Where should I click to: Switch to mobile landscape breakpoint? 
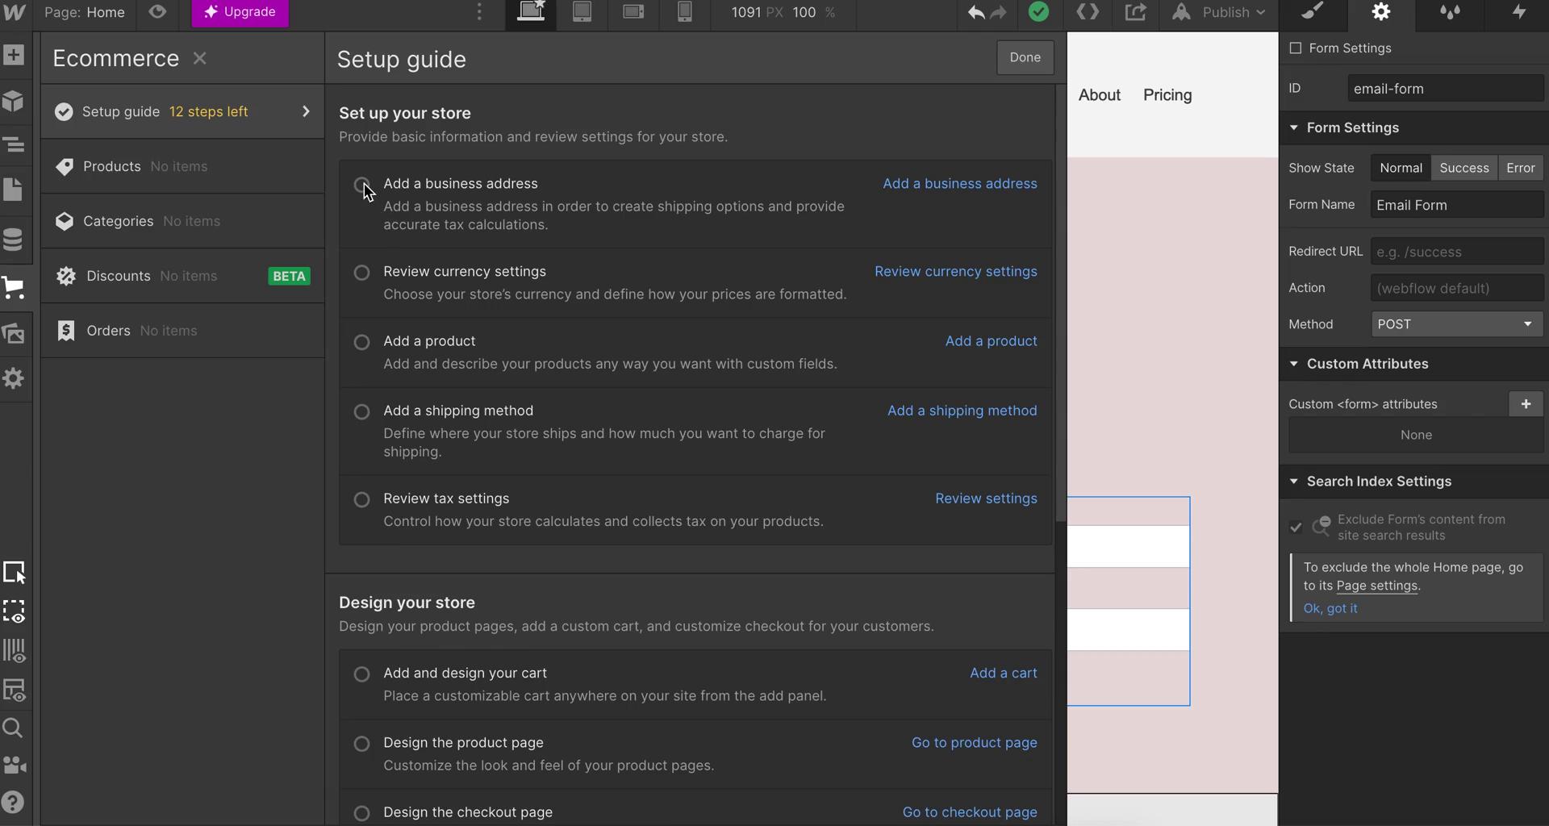click(633, 12)
